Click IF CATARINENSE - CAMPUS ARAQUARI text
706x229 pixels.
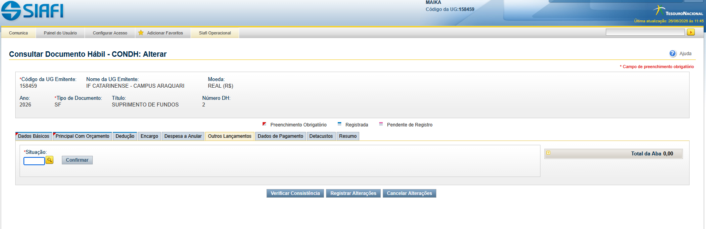click(135, 86)
